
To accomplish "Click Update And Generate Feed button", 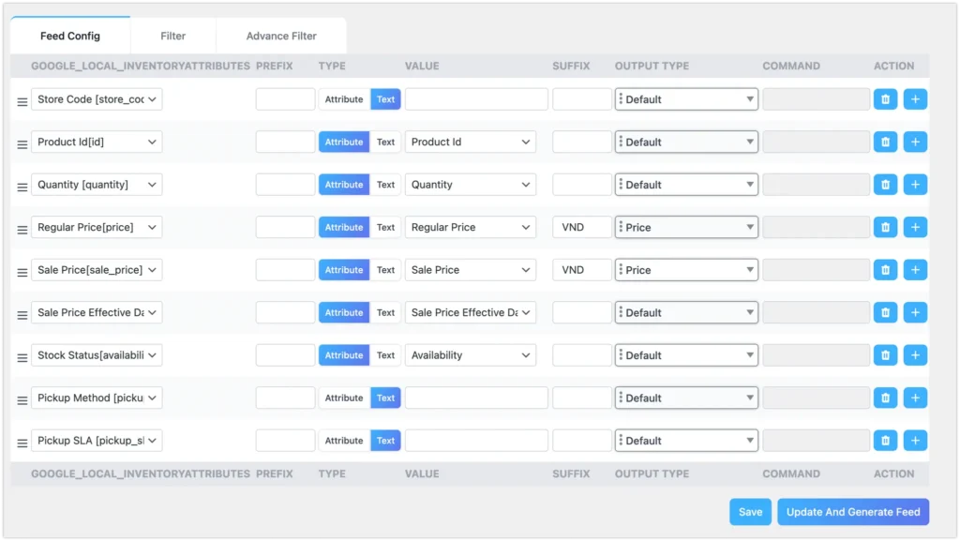I will click(x=853, y=512).
